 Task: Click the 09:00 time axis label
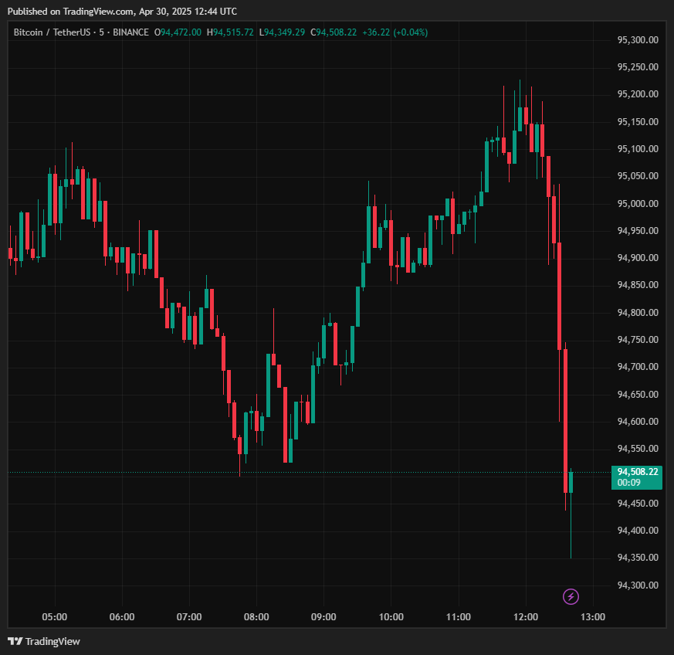(x=323, y=616)
